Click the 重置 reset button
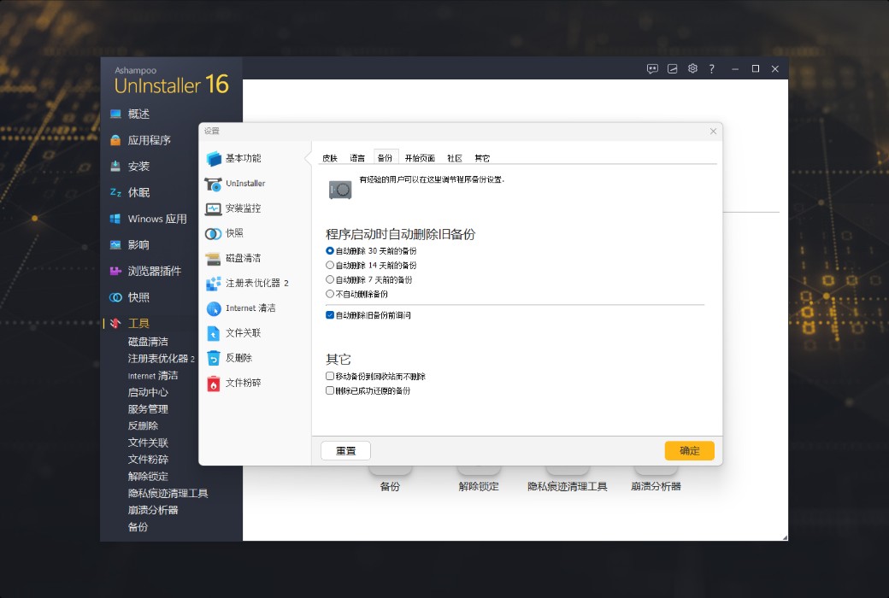This screenshot has width=889, height=598. [346, 451]
